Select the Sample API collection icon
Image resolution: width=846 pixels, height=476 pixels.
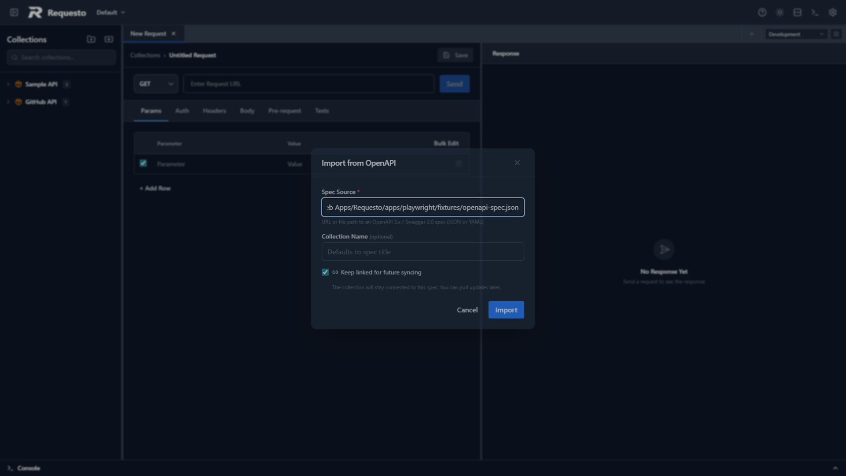coord(19,84)
